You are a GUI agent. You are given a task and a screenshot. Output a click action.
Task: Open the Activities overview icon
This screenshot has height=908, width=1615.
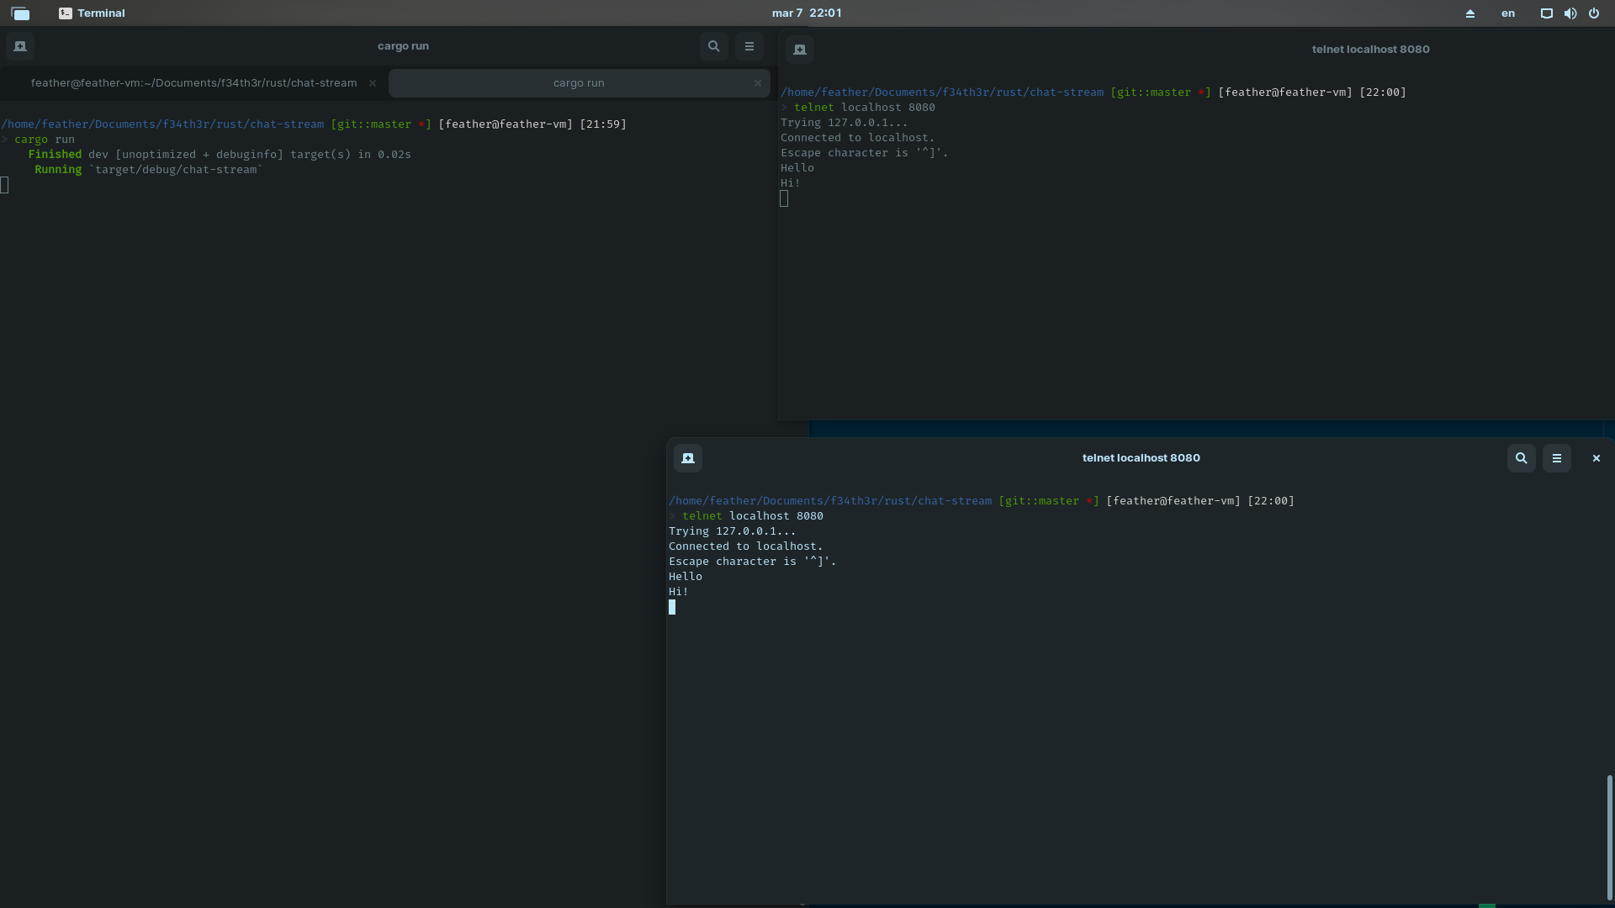coord(20,13)
